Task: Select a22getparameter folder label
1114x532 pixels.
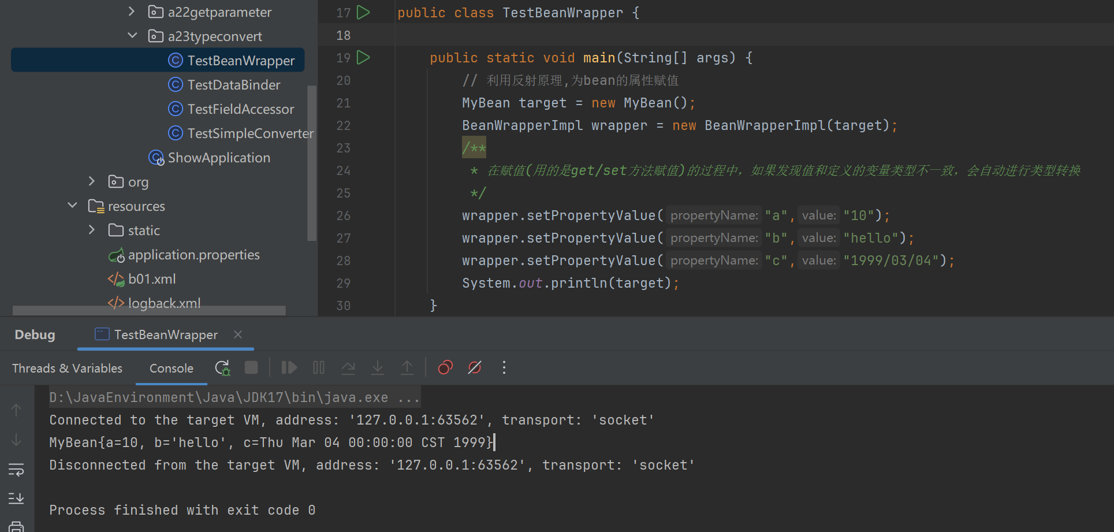Action: point(219,12)
